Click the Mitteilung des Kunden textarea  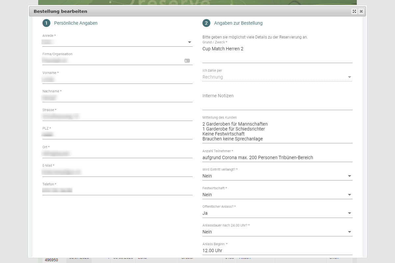tap(276, 131)
